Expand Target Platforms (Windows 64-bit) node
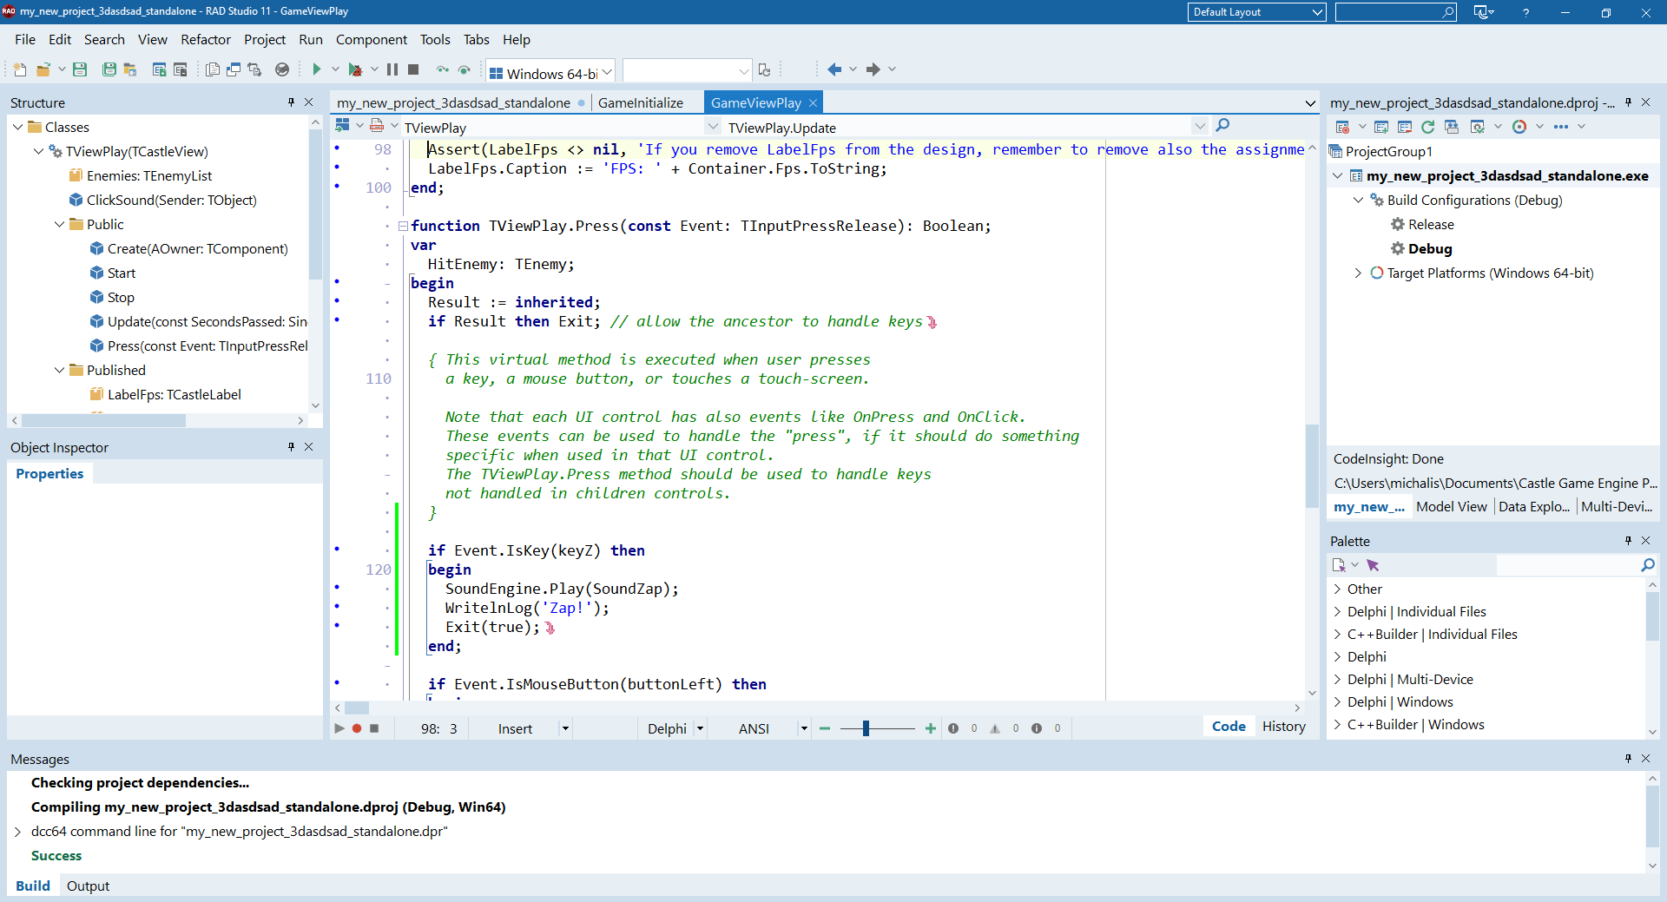Viewport: 1667px width, 902px height. 1358,273
